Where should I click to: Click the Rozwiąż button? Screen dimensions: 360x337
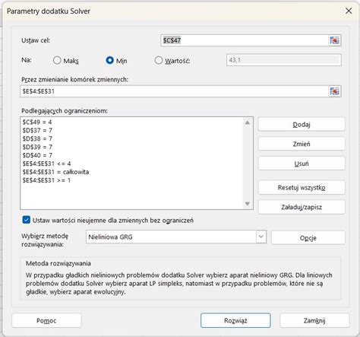(235, 320)
